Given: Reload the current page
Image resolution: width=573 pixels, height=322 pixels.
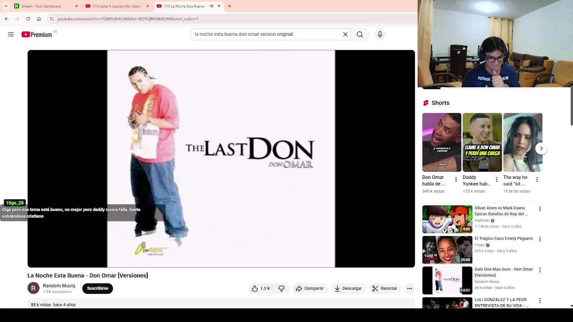Looking at the screenshot, I should [28, 19].
